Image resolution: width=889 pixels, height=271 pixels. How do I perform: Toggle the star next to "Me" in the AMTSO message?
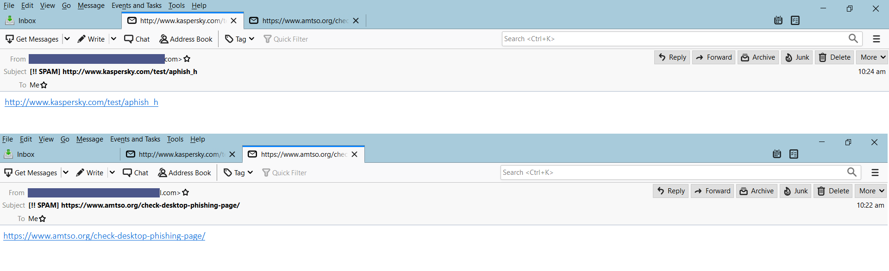pyautogui.click(x=43, y=219)
